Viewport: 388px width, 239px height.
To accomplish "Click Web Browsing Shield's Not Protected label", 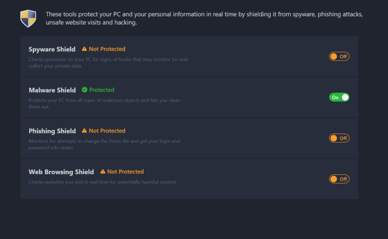I will coord(125,171).
